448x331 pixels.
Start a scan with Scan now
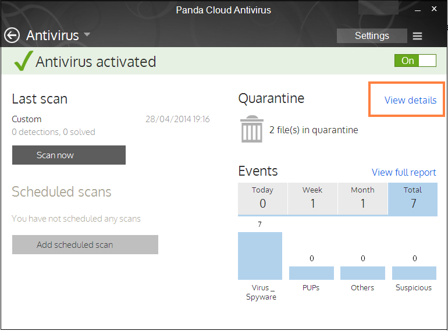click(x=69, y=155)
